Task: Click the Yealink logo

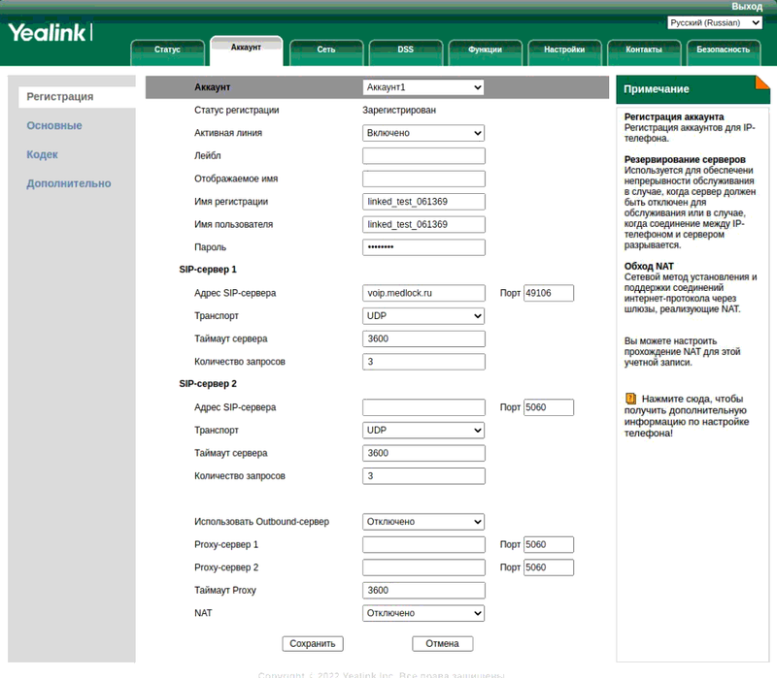Action: click(x=51, y=33)
